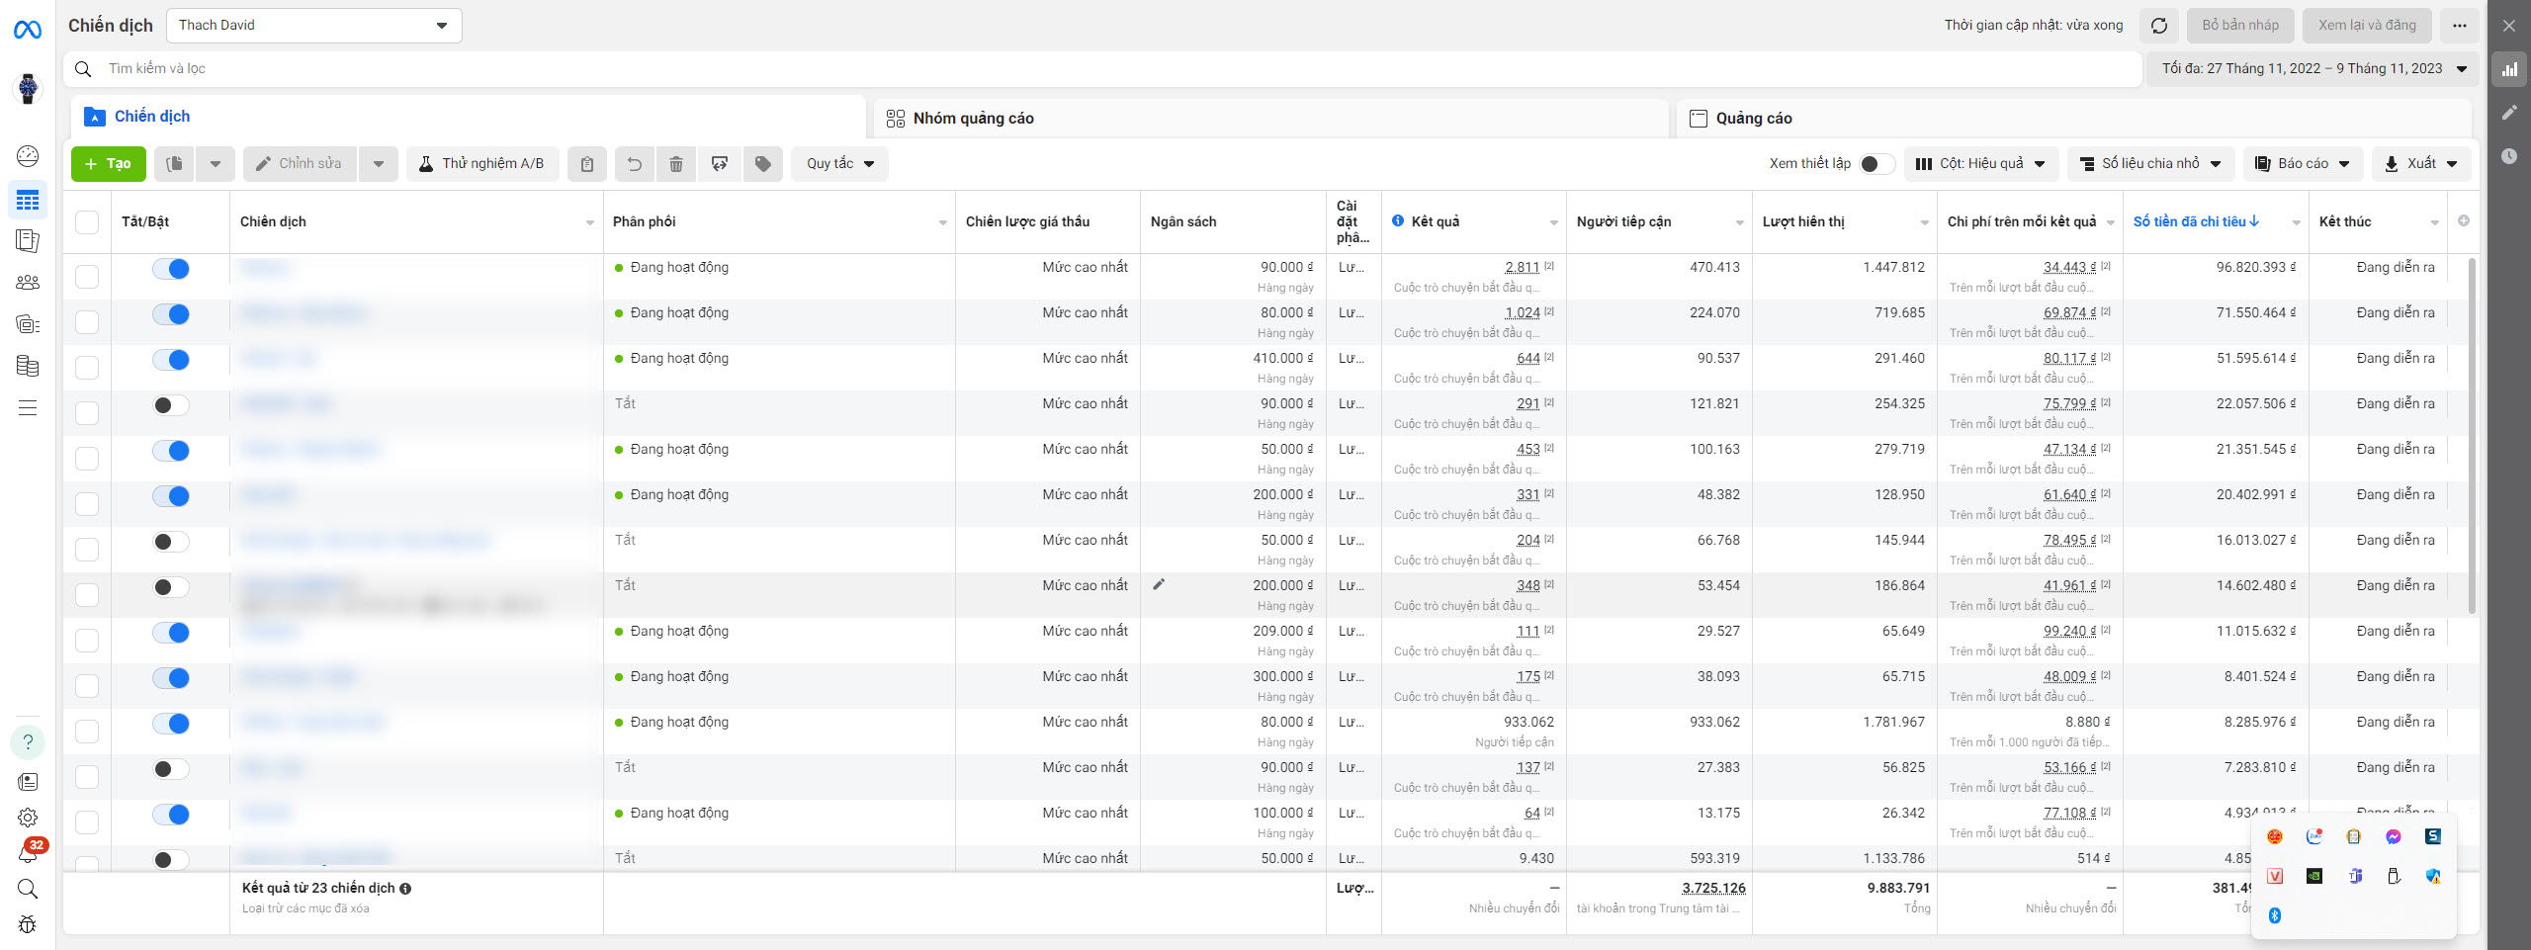The image size is (2531, 950).
Task: Click the undo arrow icon in toolbar
Action: [x=635, y=164]
